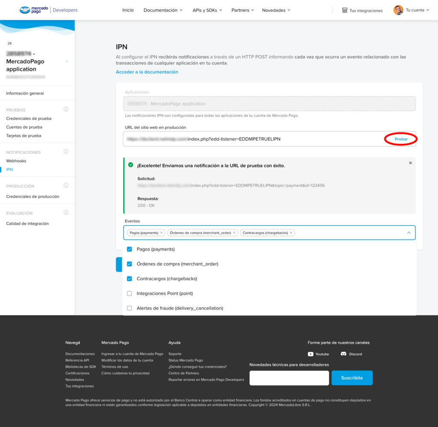Open the Tus integraciones list icon
The image size is (438, 427).
coord(345,10)
